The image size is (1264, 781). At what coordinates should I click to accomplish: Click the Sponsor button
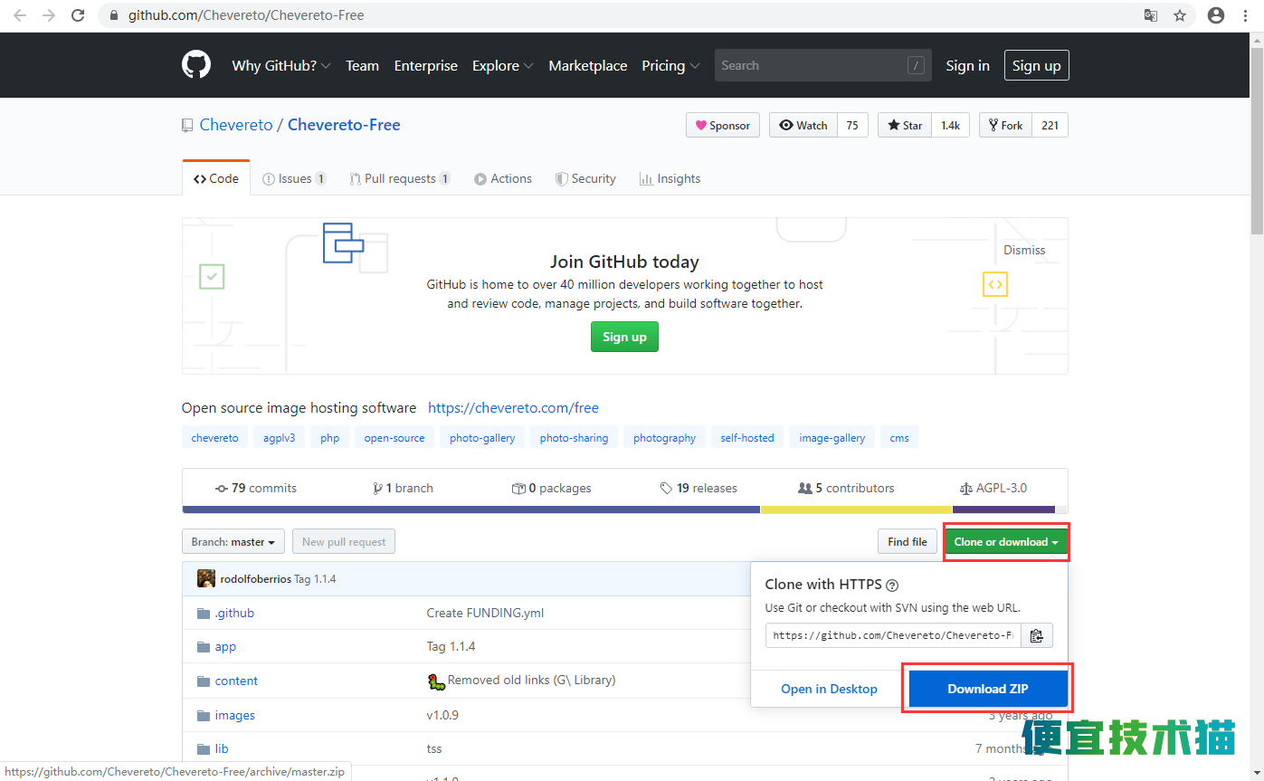723,125
